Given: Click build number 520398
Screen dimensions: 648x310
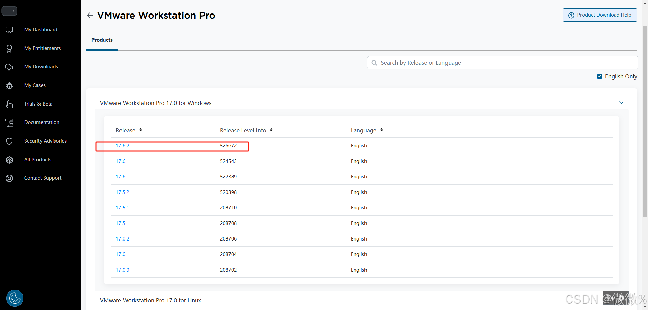Looking at the screenshot, I should [228, 192].
